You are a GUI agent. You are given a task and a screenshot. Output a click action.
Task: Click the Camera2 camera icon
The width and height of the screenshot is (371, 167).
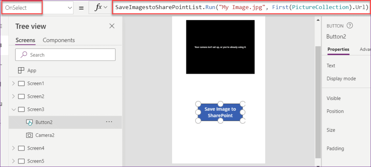click(29, 135)
